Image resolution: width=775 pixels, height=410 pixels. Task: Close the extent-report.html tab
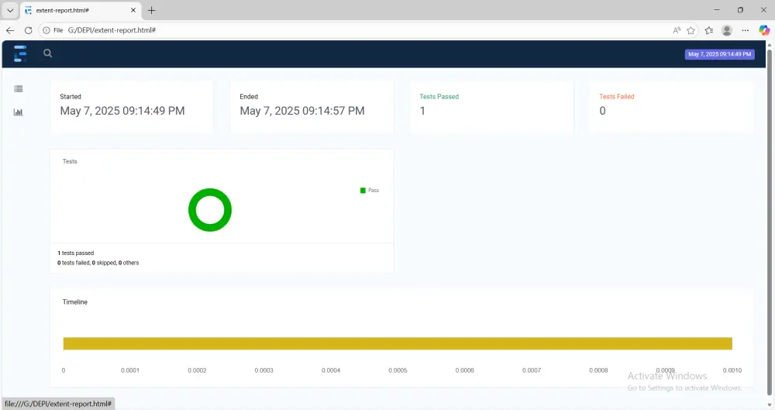click(133, 10)
